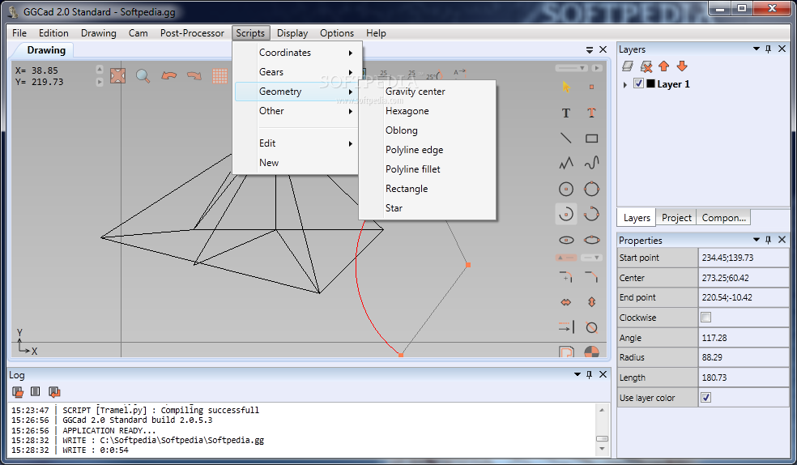
Task: Expand the Layer 1 tree node
Action: click(x=625, y=84)
